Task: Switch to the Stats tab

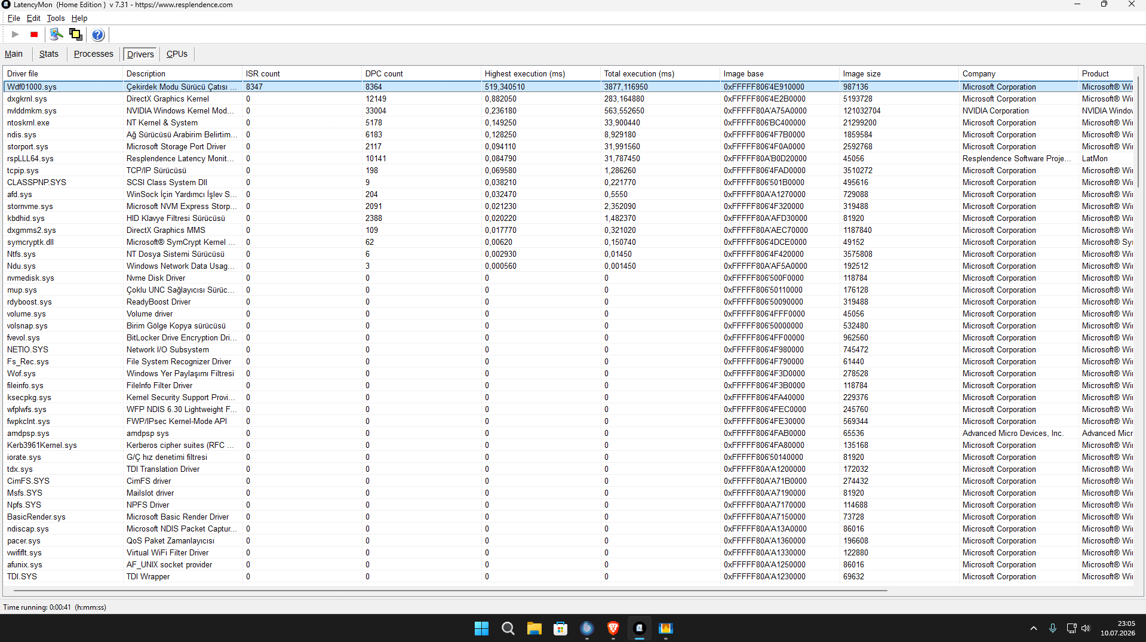Action: point(49,54)
